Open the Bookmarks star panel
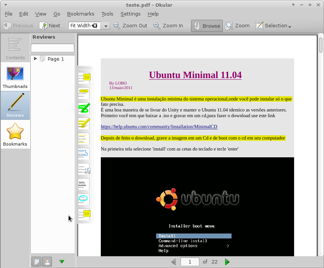 coord(15,134)
